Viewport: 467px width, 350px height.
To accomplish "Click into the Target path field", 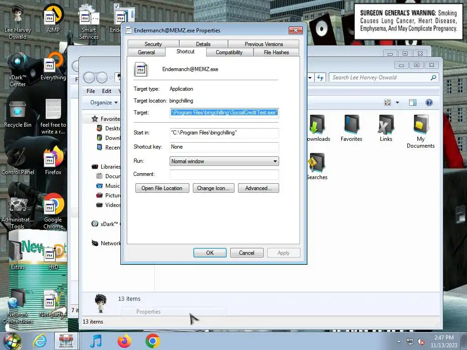I will [224, 113].
